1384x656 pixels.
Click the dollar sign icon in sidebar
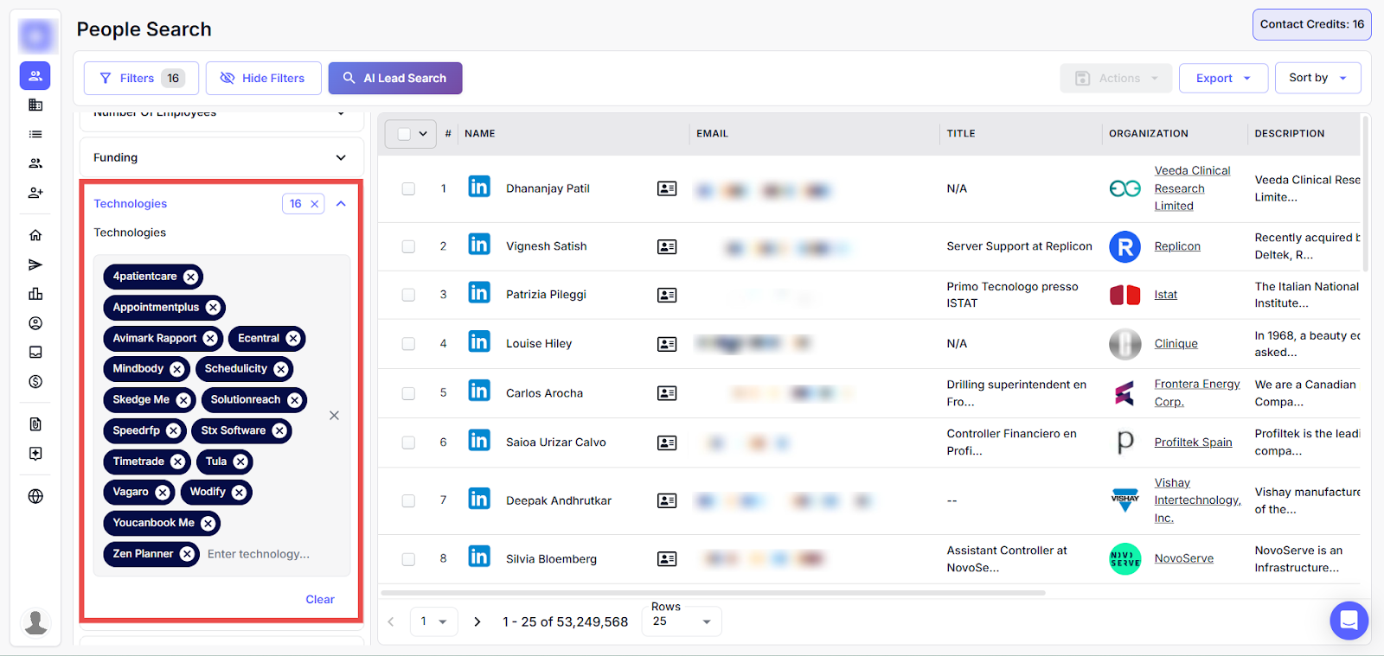tap(35, 381)
